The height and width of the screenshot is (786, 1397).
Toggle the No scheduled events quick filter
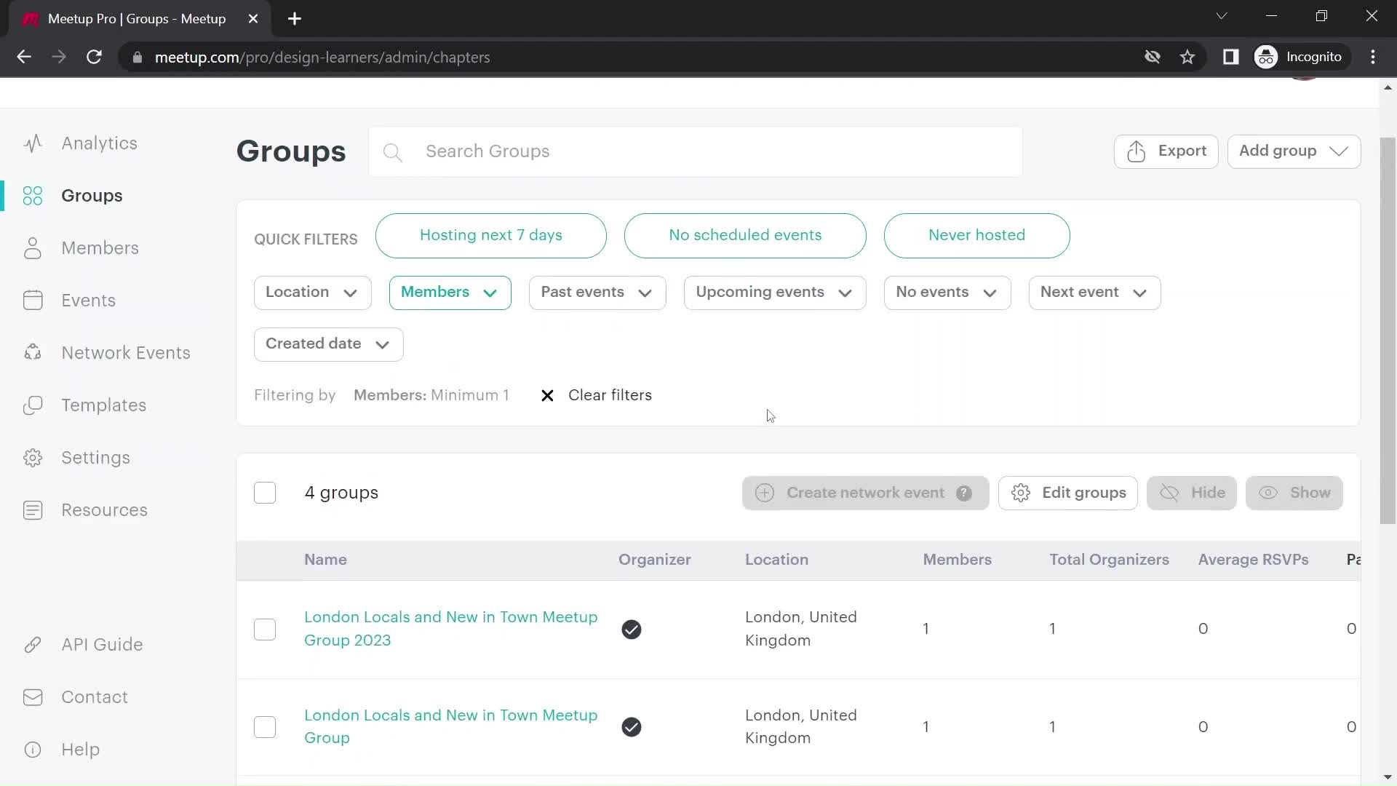pos(745,236)
